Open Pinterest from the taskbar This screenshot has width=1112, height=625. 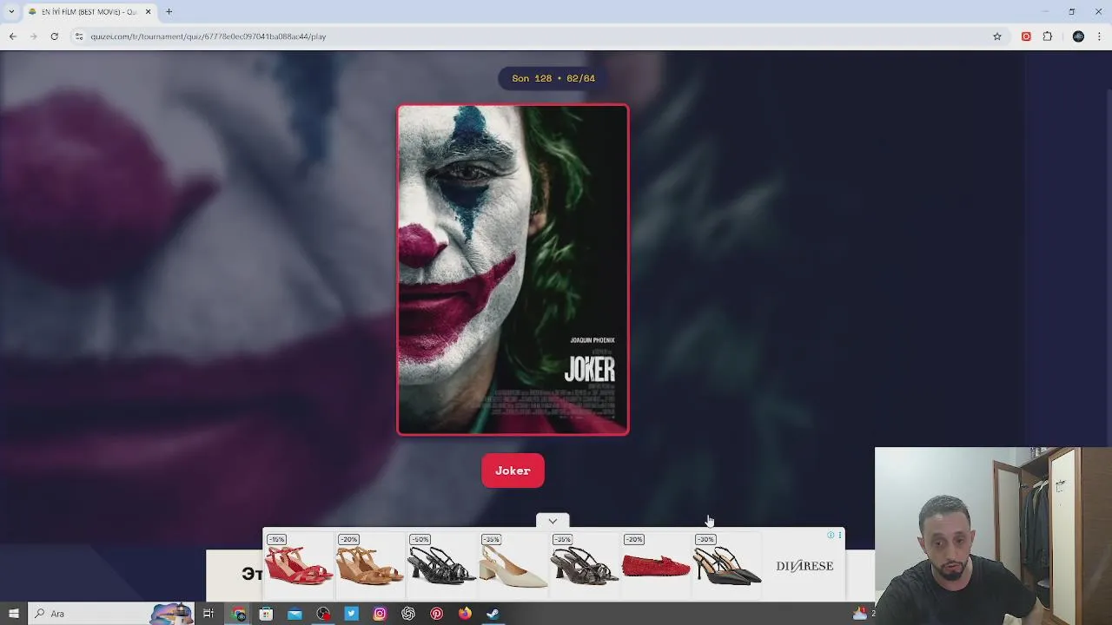click(x=436, y=614)
